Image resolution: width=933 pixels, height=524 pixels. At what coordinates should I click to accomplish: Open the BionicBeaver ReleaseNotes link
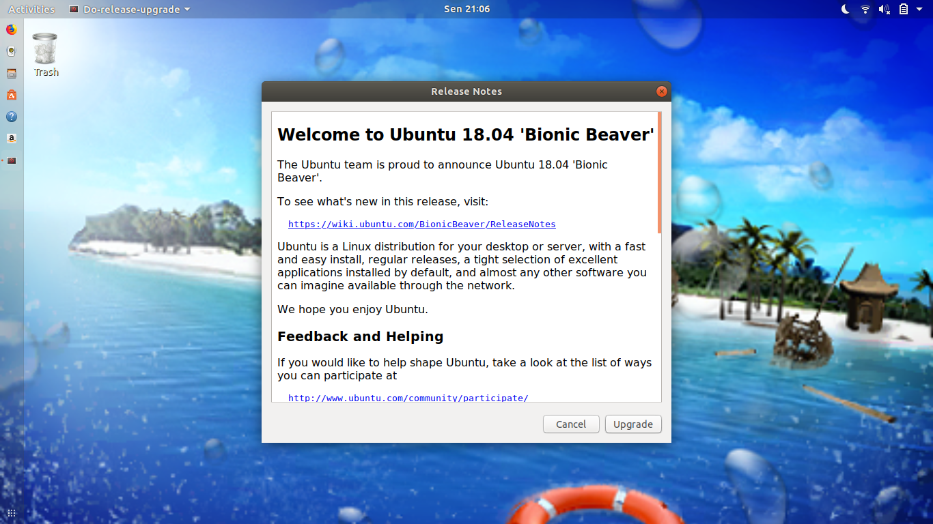click(x=422, y=224)
